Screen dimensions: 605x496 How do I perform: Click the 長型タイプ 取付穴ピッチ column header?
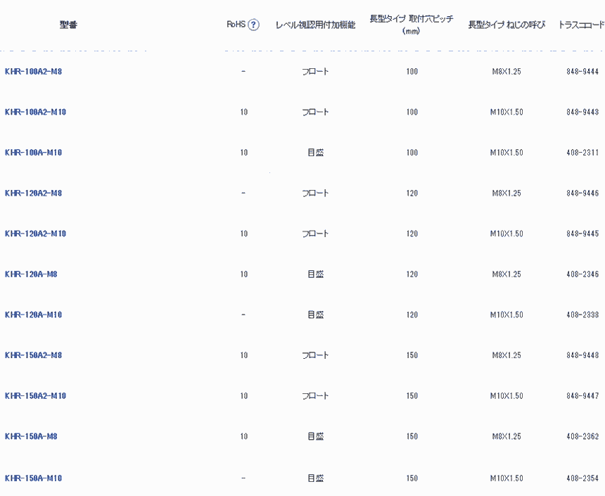point(412,25)
